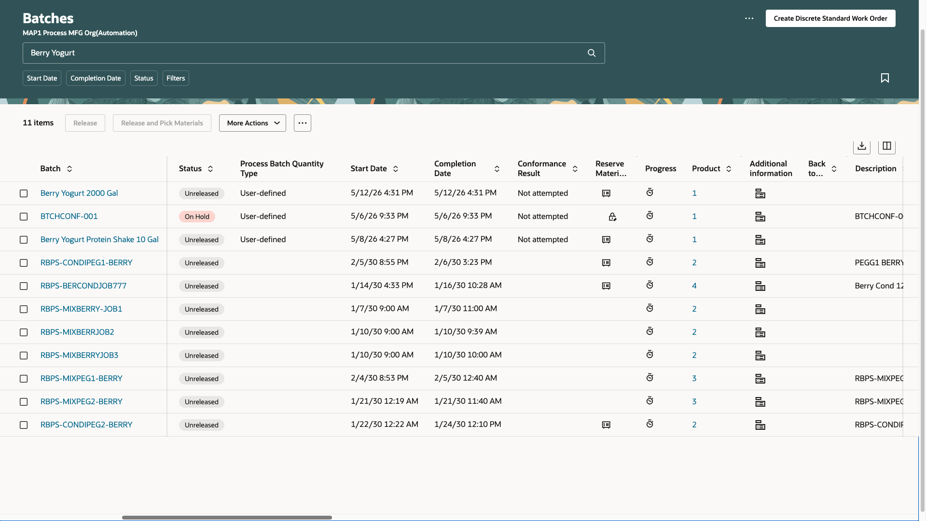Image resolution: width=926 pixels, height=521 pixels.
Task: Open the saved searches bookmark icon
Action: (x=885, y=78)
